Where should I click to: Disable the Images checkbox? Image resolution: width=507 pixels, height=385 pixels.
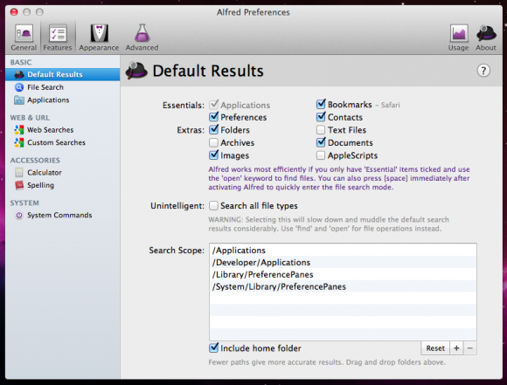click(214, 155)
